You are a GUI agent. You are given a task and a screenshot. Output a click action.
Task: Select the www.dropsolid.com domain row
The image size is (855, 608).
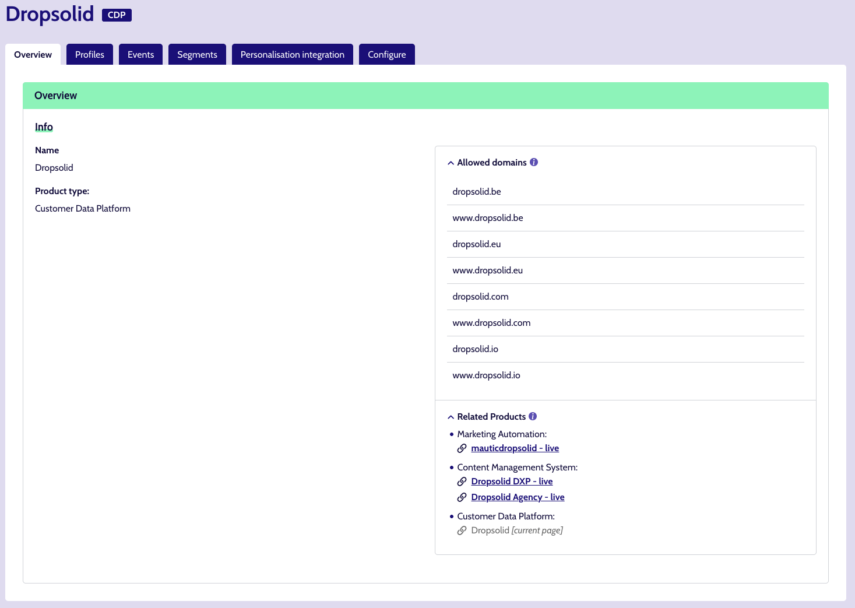[625, 323]
